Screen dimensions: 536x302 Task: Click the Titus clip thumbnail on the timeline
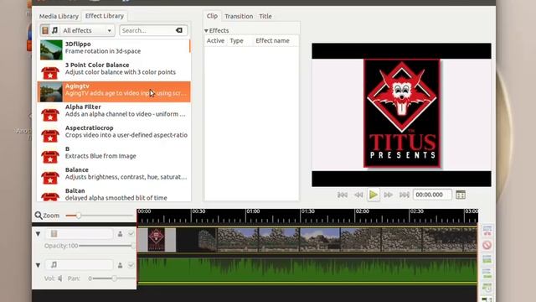tap(157, 240)
